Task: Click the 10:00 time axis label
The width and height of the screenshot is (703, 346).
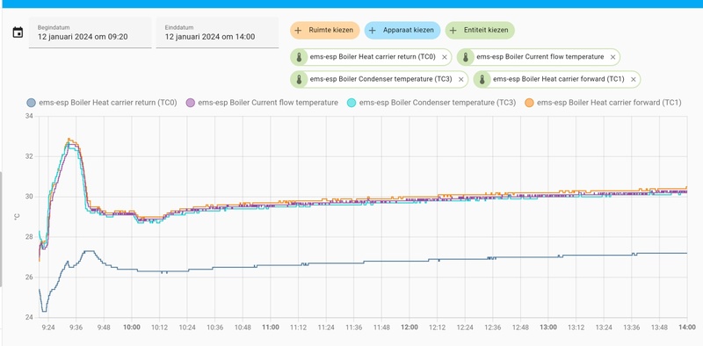Action: pyautogui.click(x=132, y=328)
